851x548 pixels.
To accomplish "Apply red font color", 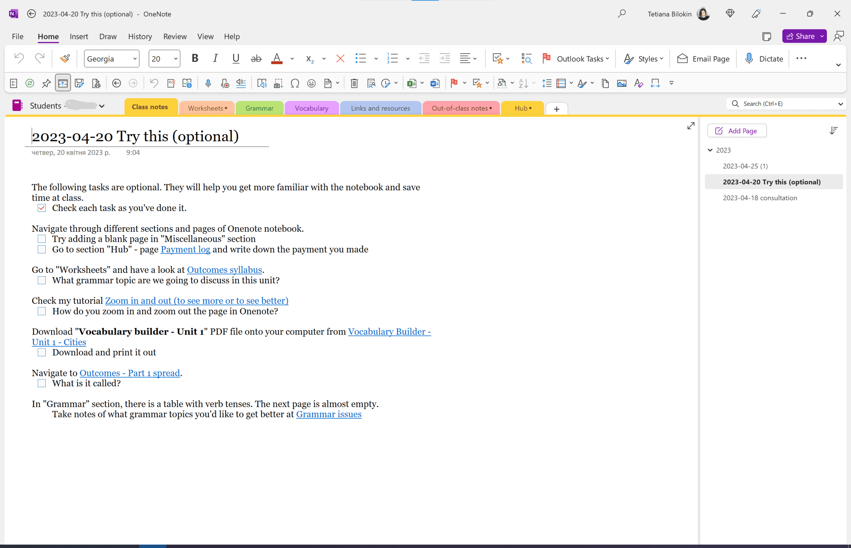I will point(277,59).
